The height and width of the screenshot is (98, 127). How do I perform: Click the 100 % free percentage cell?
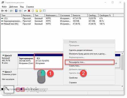tap(102, 24)
